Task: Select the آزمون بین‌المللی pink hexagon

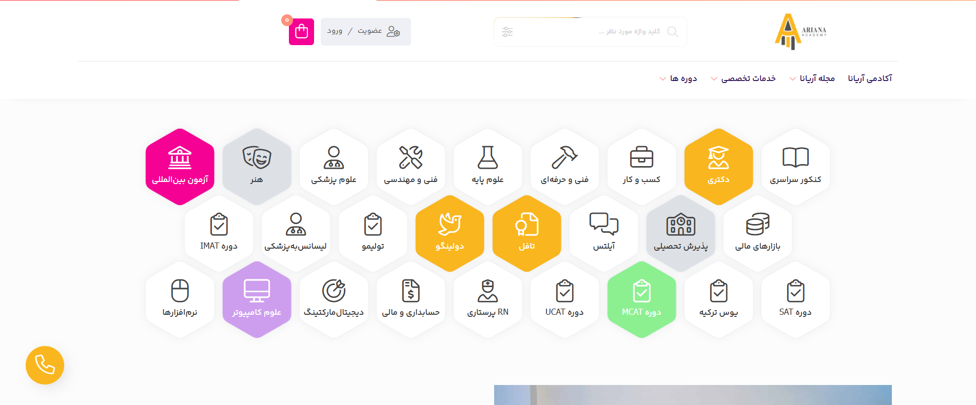Action: 180,167
